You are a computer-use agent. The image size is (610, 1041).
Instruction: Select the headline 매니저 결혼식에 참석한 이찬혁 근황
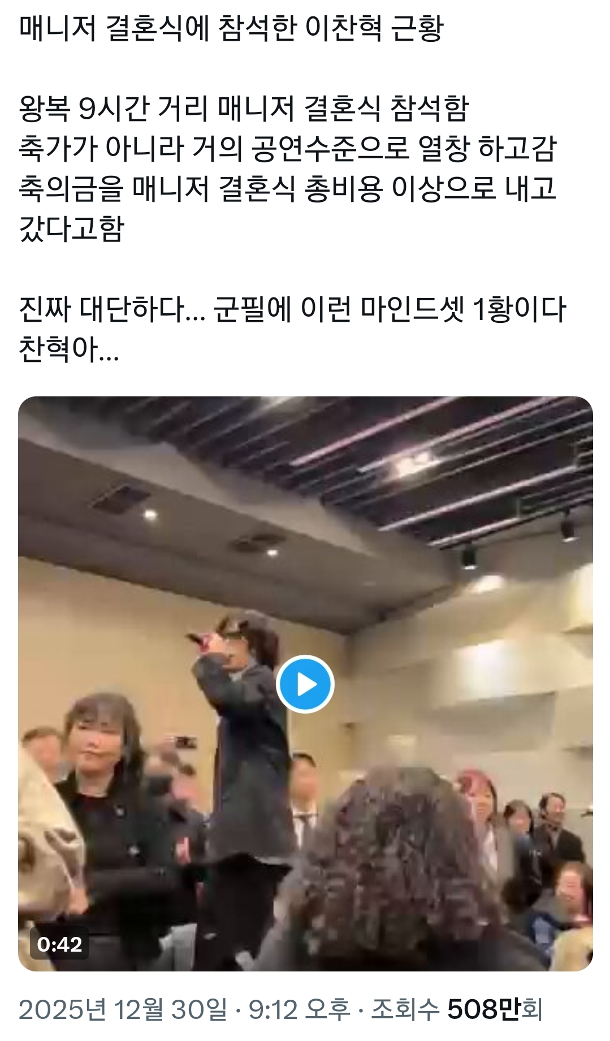coord(231,28)
